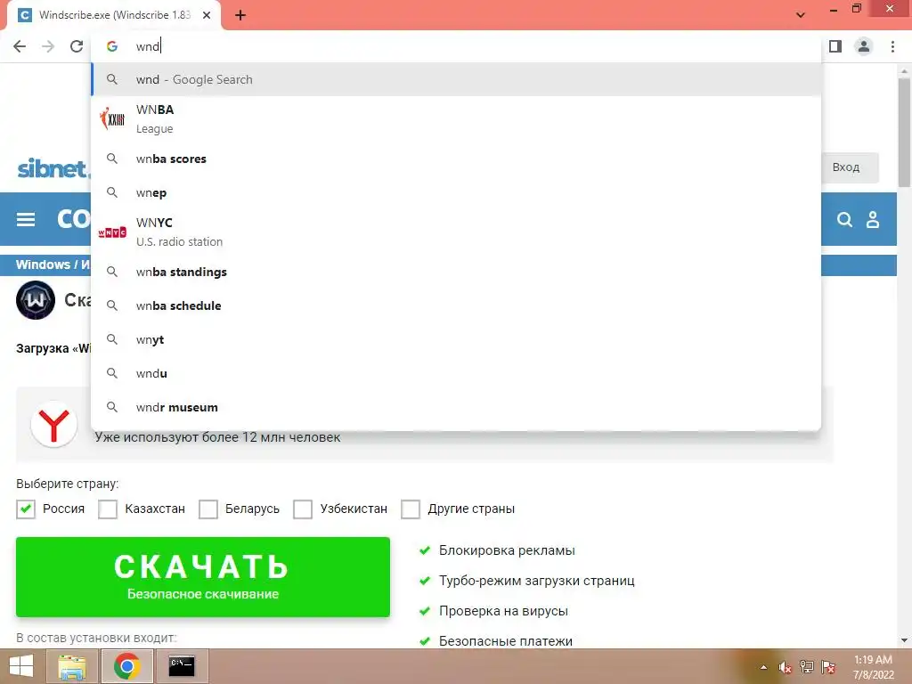This screenshot has width=912, height=684.
Task: Open the site hamburger menu
Action: coord(26,219)
